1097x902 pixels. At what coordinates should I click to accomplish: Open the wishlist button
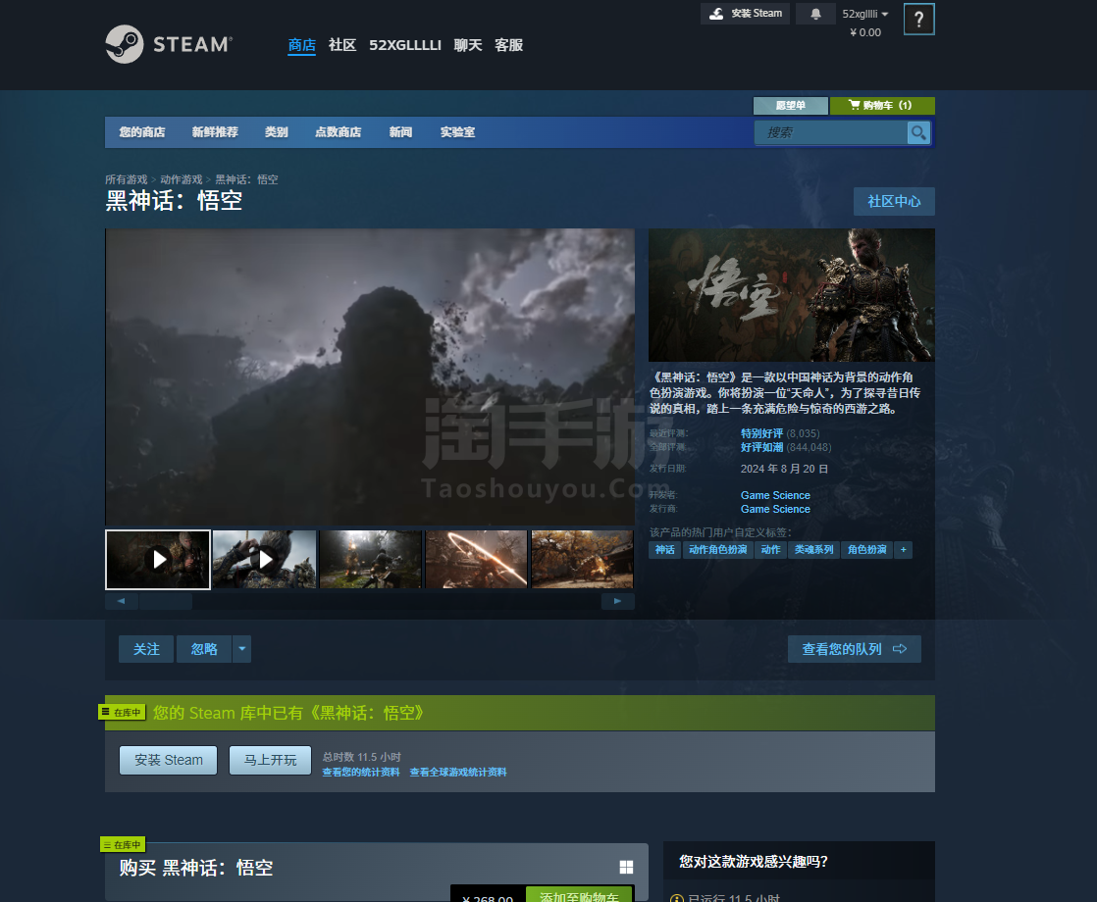click(x=791, y=106)
